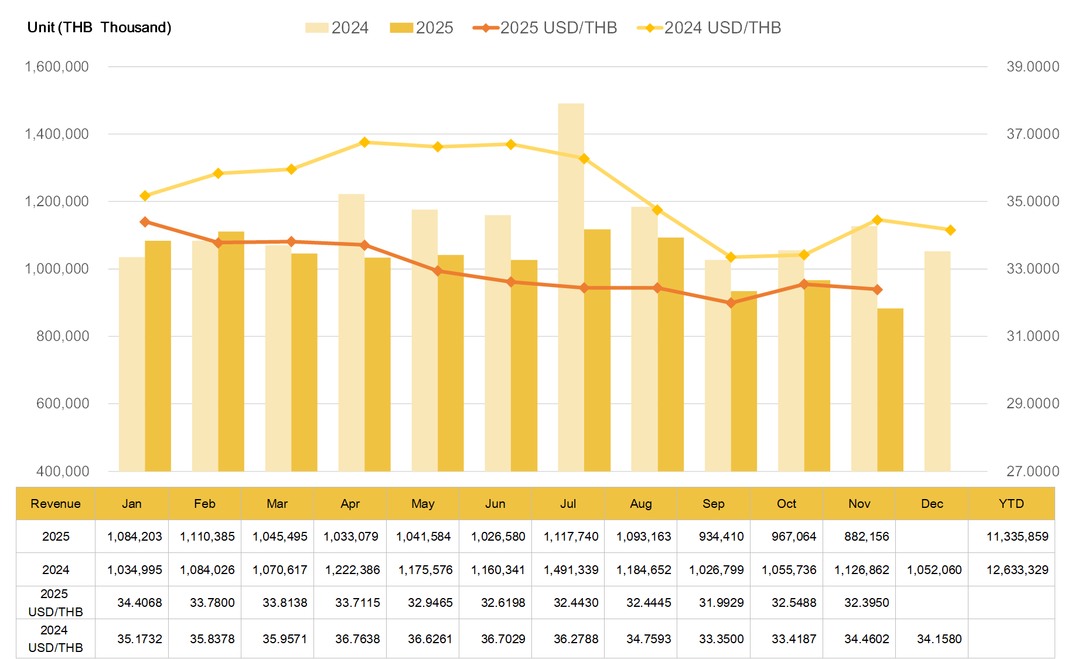1071x659 pixels.
Task: Click the April marker on 2024 USD/THB line
Action: tap(364, 142)
